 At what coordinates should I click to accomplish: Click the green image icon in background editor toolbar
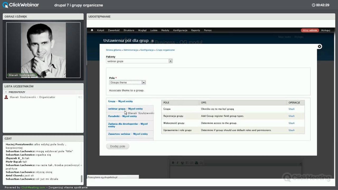[x=196, y=163]
